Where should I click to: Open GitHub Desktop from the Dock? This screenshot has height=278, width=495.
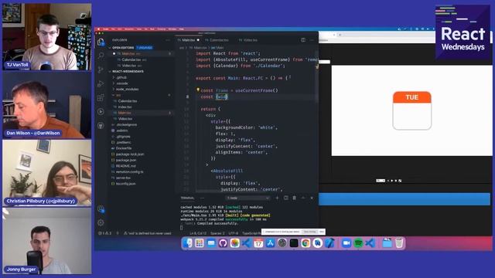(223, 243)
